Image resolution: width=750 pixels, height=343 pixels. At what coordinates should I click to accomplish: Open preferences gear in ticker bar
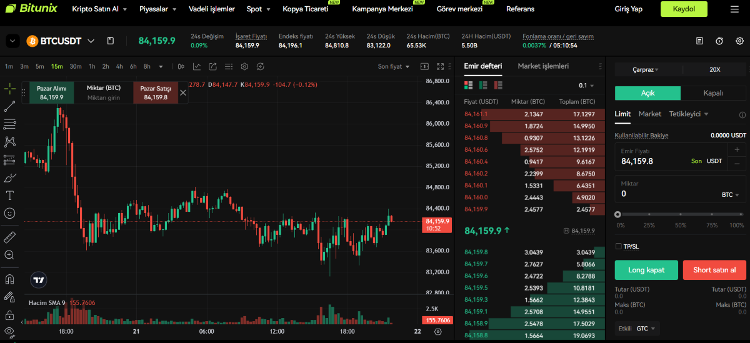(x=739, y=41)
